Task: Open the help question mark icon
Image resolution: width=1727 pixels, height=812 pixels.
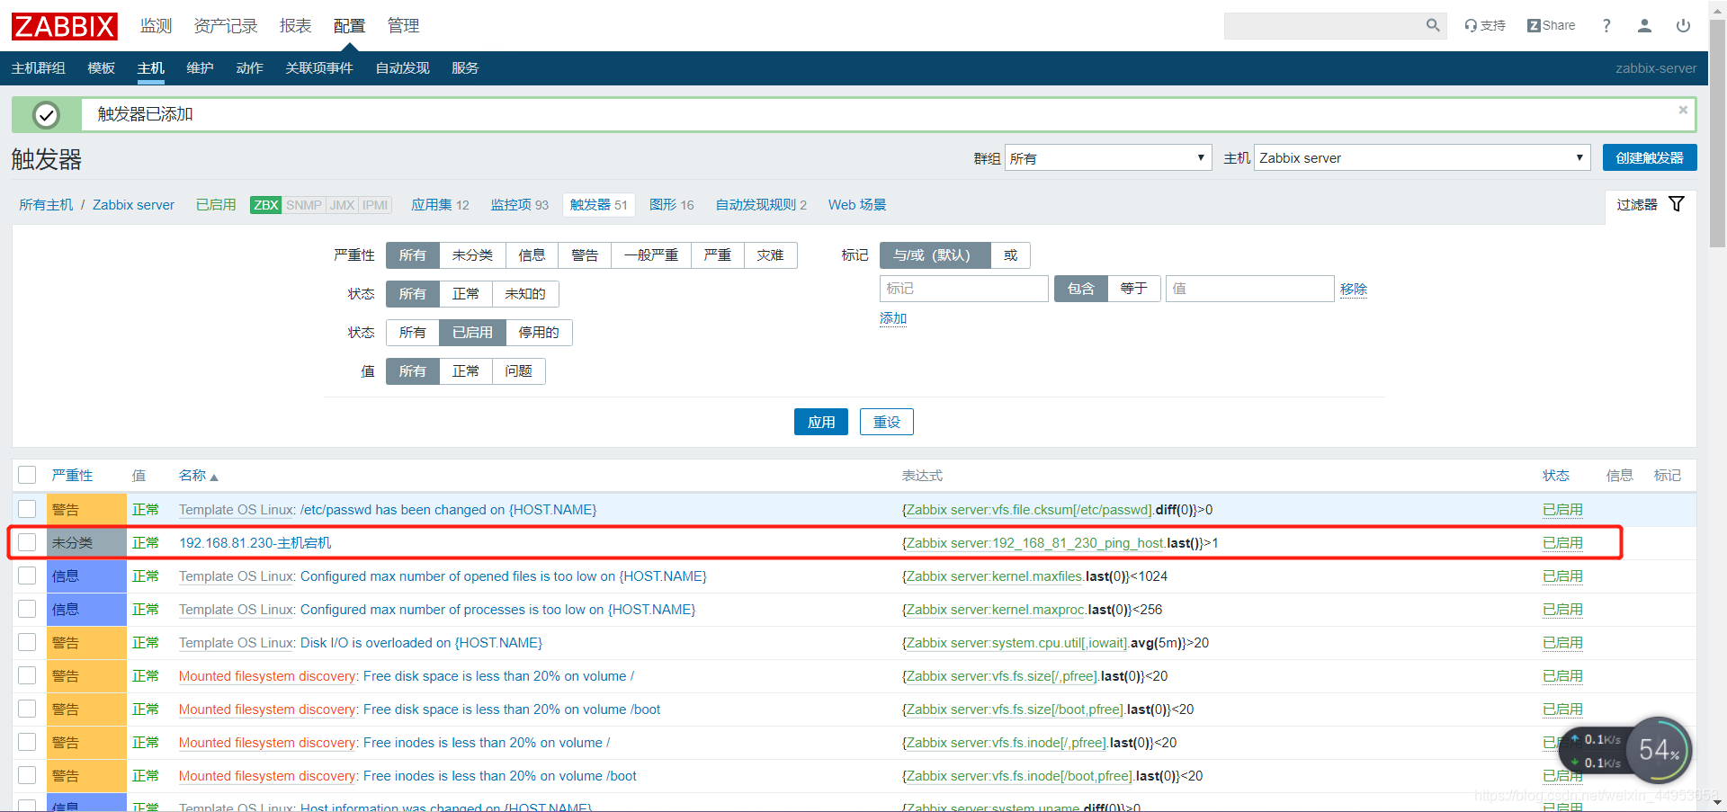Action: click(x=1606, y=26)
